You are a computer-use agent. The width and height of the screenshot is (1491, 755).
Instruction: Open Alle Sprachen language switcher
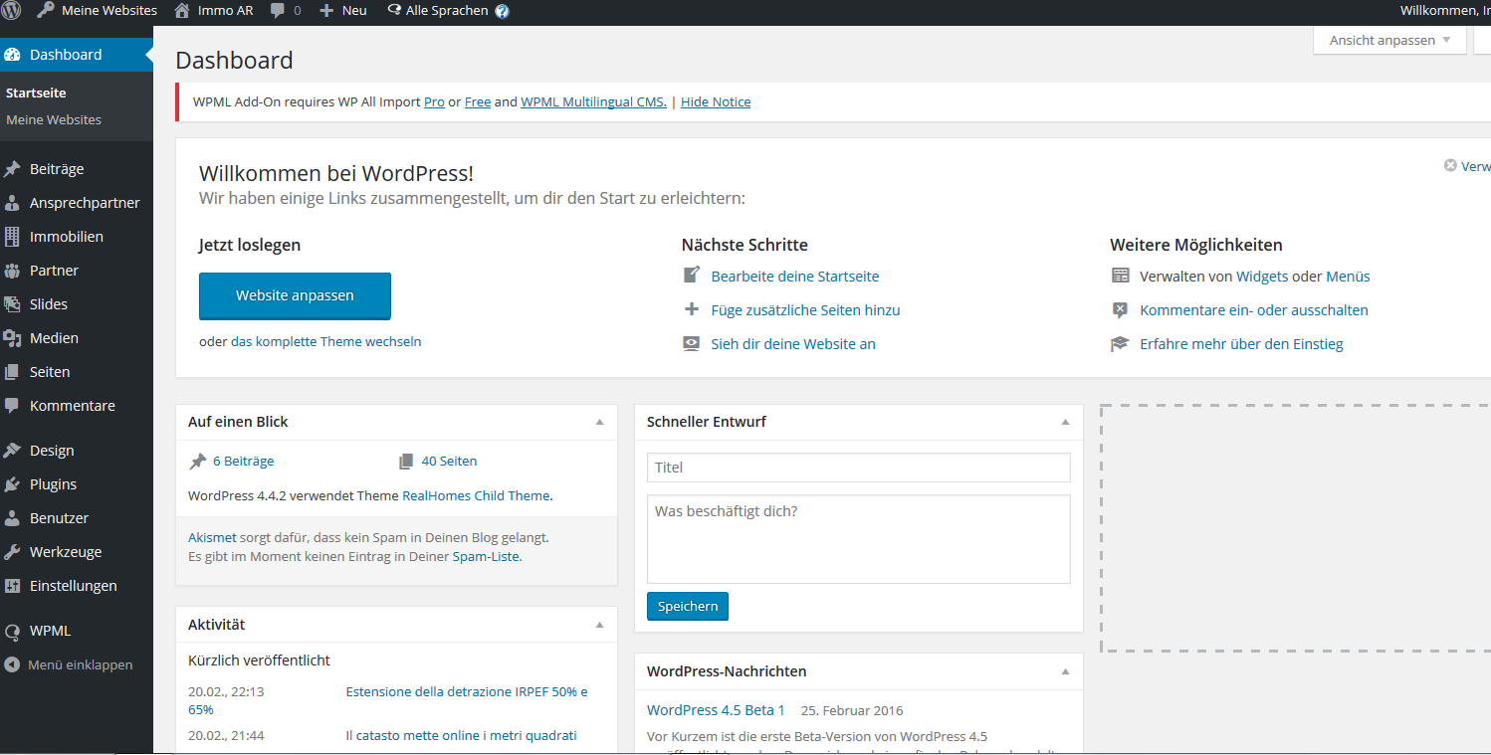tap(447, 11)
